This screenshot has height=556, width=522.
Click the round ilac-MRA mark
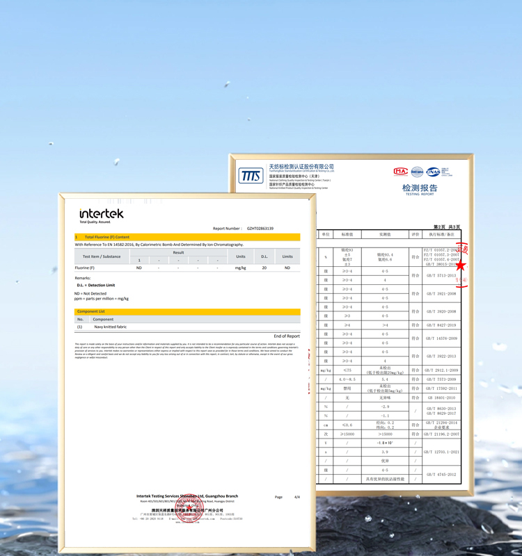coord(417,172)
